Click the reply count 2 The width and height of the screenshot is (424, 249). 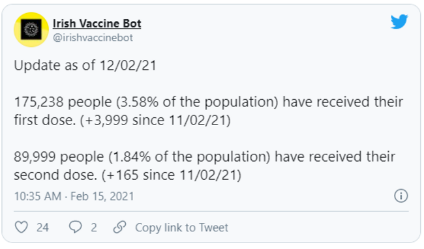tap(94, 227)
